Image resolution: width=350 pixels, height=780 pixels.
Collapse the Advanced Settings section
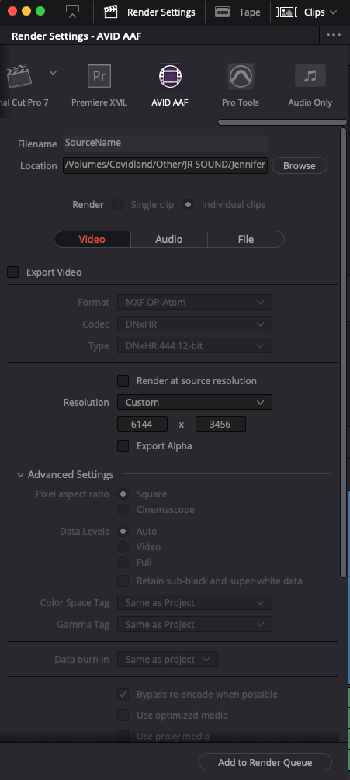click(x=20, y=474)
